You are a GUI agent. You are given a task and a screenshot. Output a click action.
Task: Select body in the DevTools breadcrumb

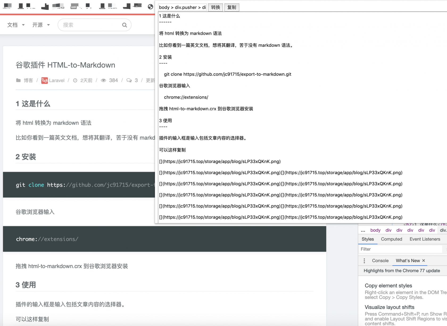click(x=375, y=230)
